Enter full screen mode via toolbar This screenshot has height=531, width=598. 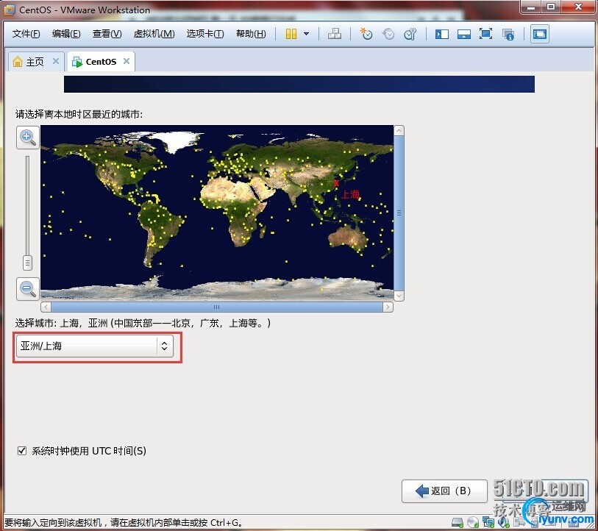[485, 34]
